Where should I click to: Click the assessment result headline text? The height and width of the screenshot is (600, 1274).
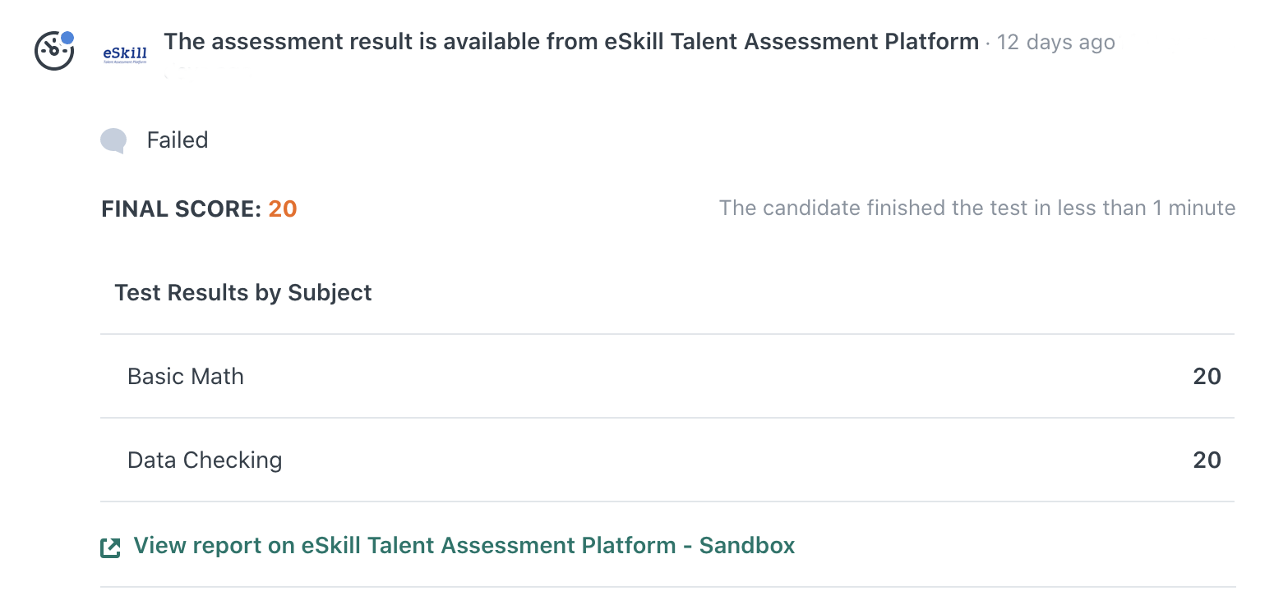[571, 41]
